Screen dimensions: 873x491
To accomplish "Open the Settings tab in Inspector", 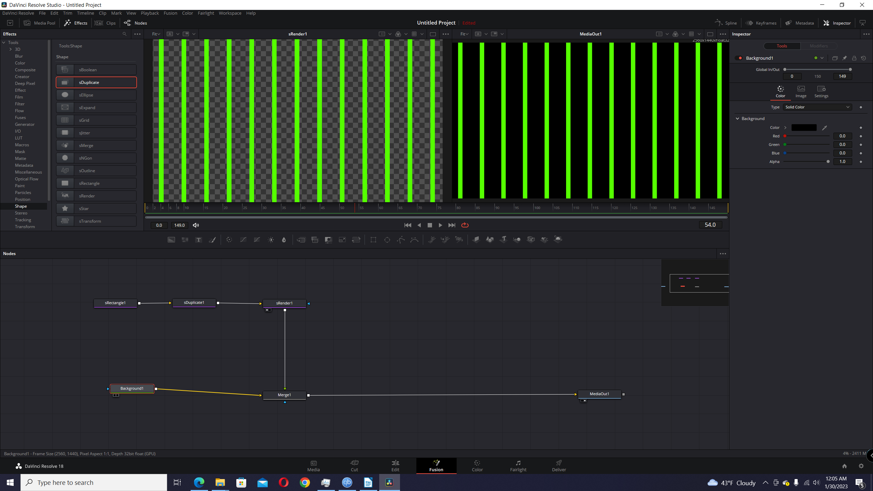I will (x=821, y=92).
